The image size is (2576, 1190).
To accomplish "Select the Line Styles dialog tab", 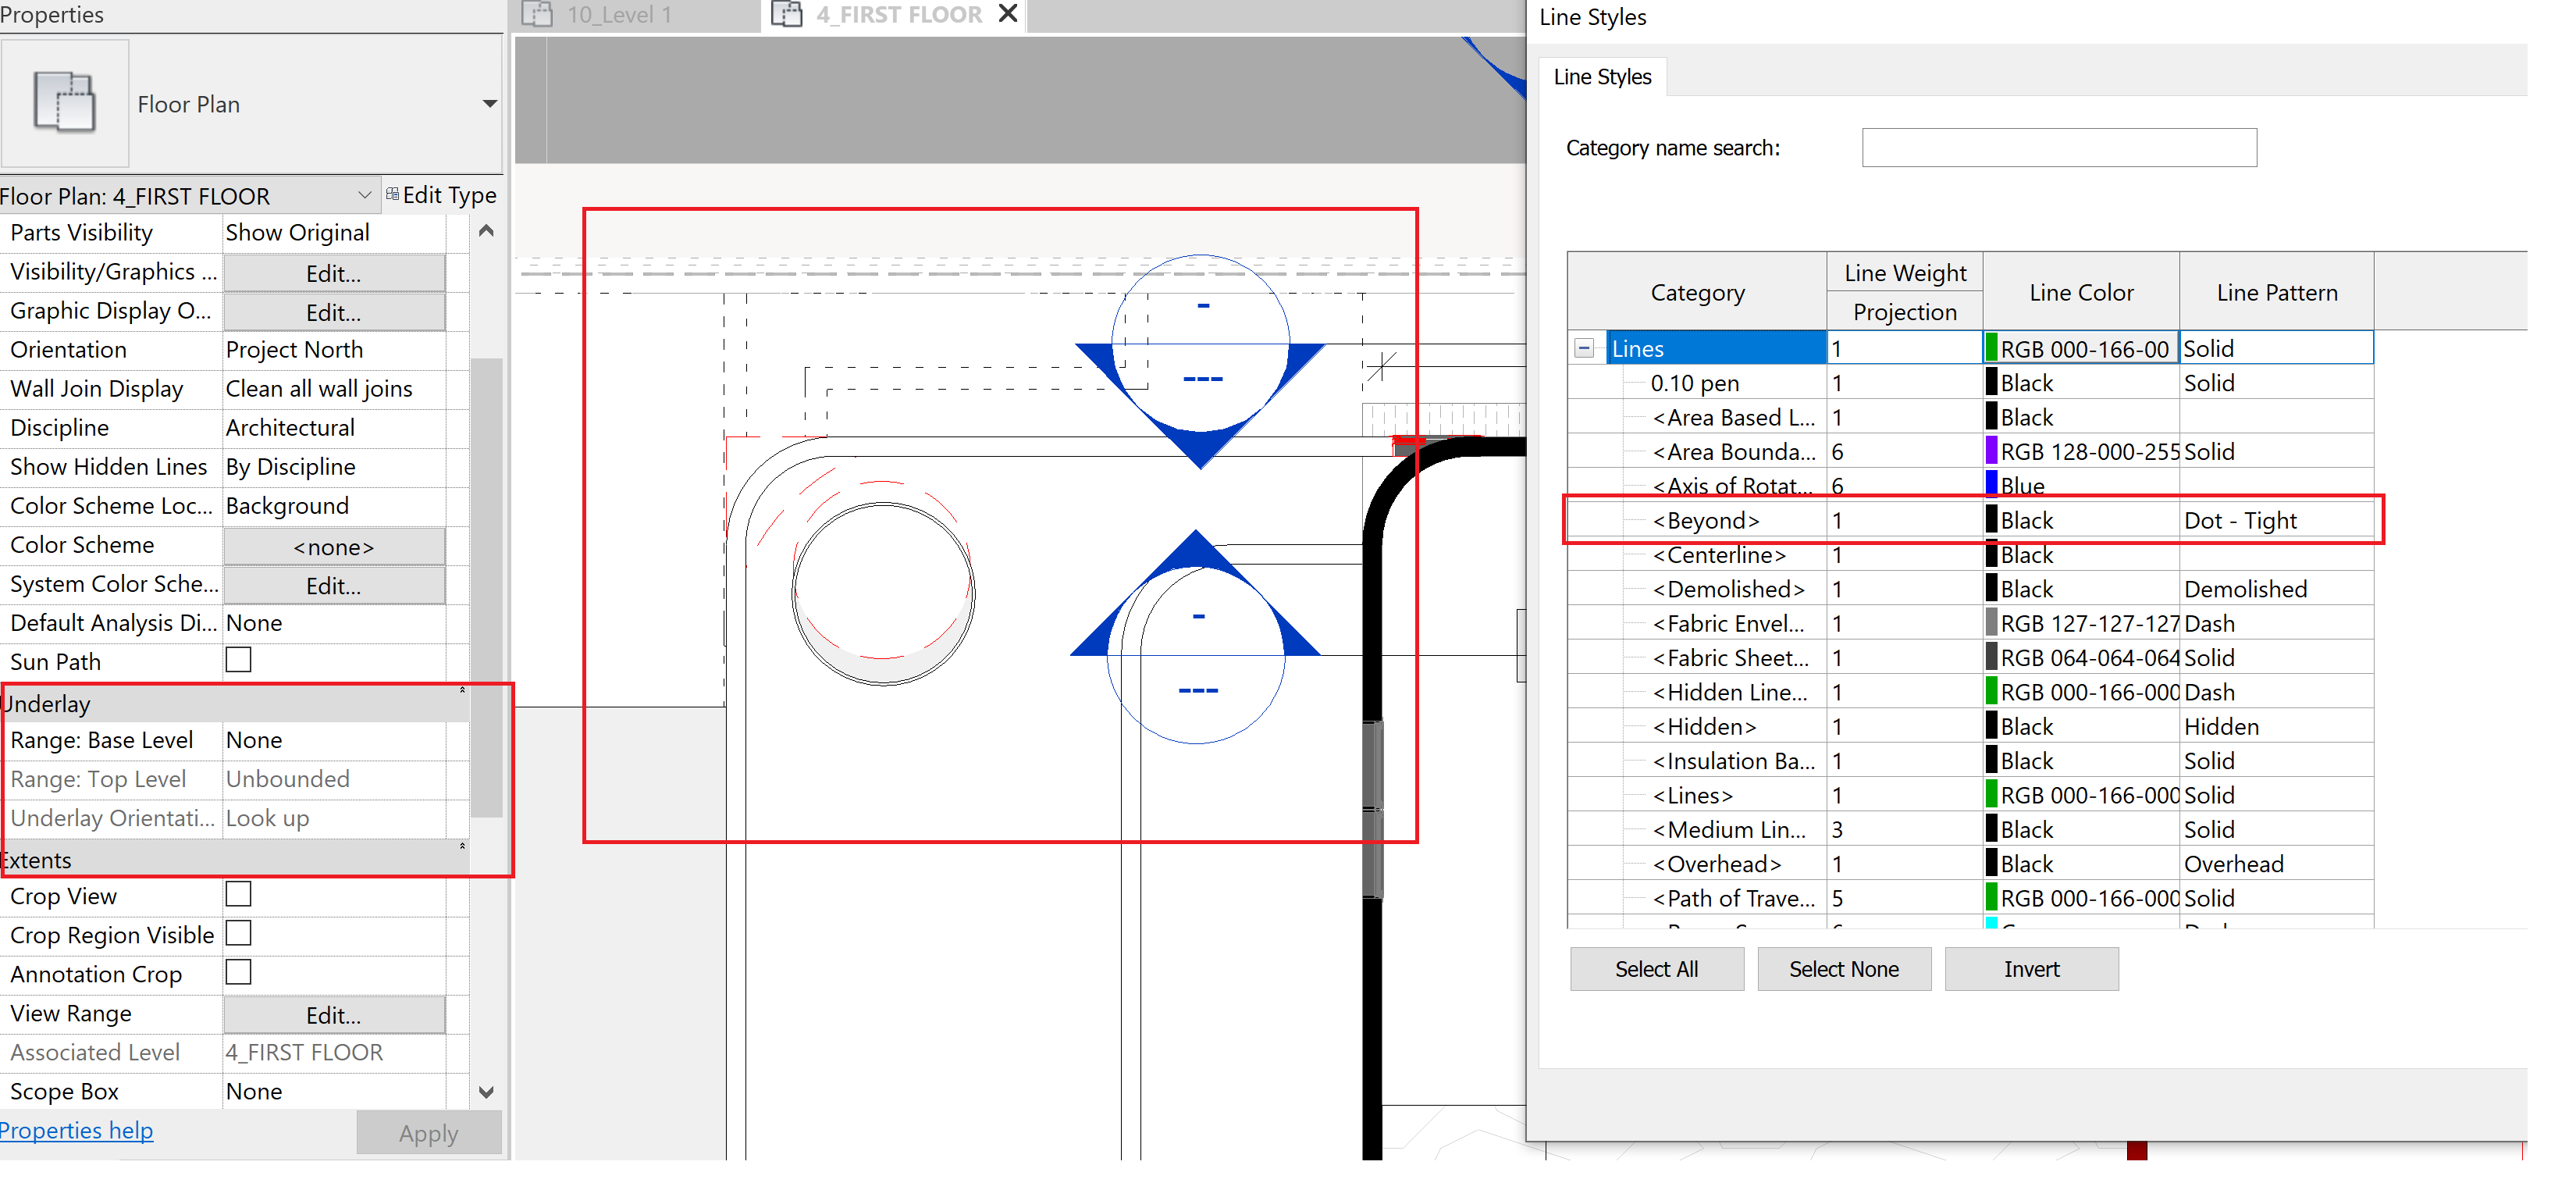I will 1602,77.
